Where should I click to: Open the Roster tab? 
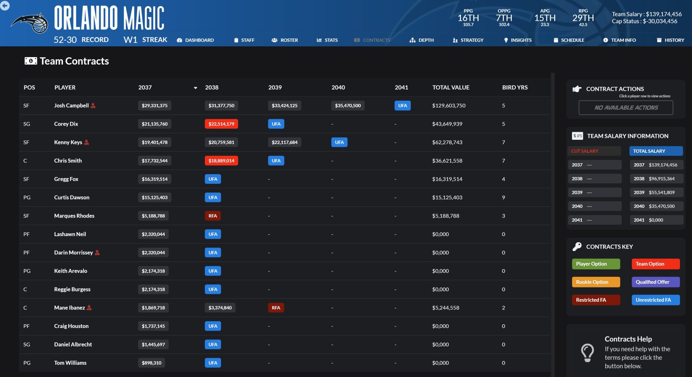tap(285, 40)
